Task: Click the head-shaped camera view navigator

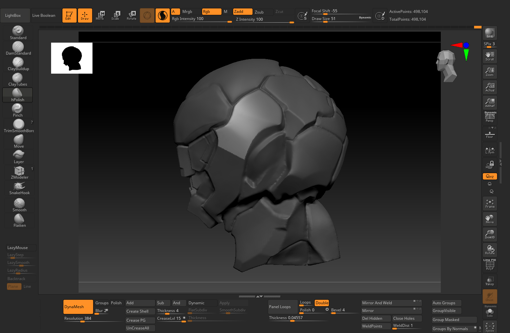Action: [x=446, y=66]
